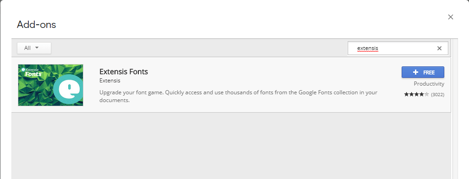Click the teal circular e logo
469x179 pixels.
pyautogui.click(x=70, y=89)
